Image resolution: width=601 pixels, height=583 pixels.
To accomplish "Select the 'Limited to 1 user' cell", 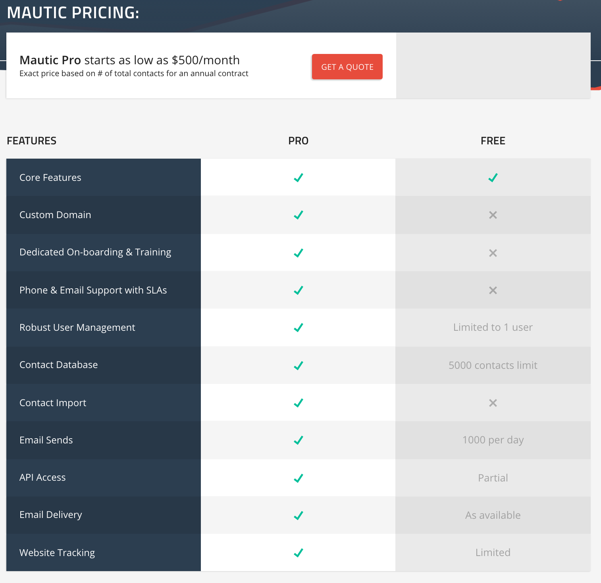I will (x=493, y=327).
